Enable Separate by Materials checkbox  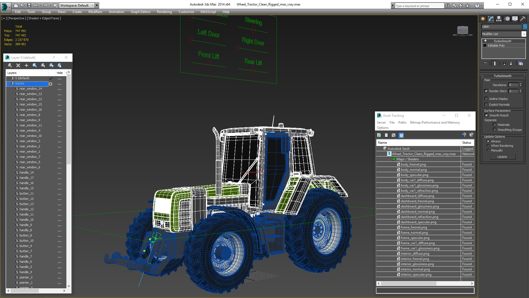click(495, 125)
